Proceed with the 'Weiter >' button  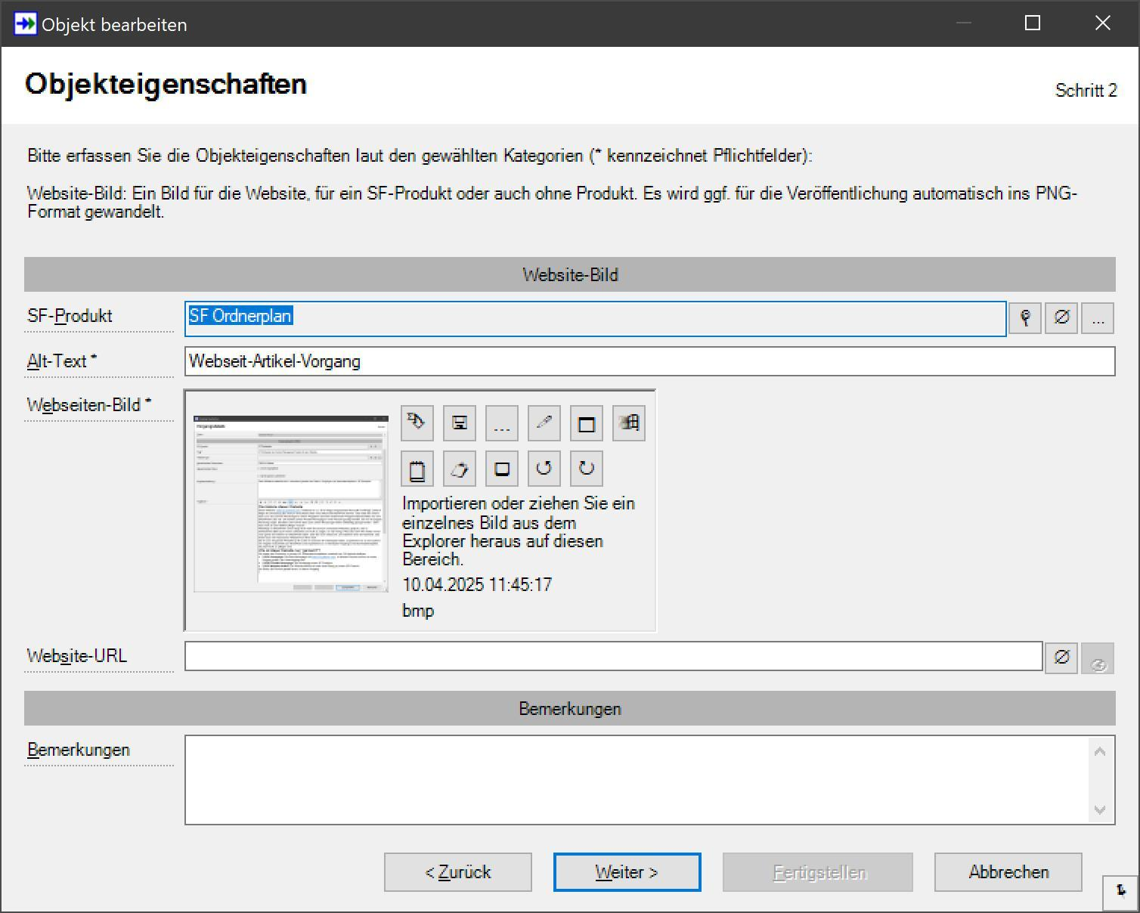627,872
